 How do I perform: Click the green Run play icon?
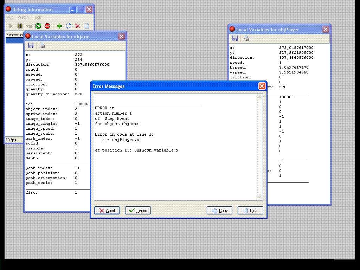point(11,26)
